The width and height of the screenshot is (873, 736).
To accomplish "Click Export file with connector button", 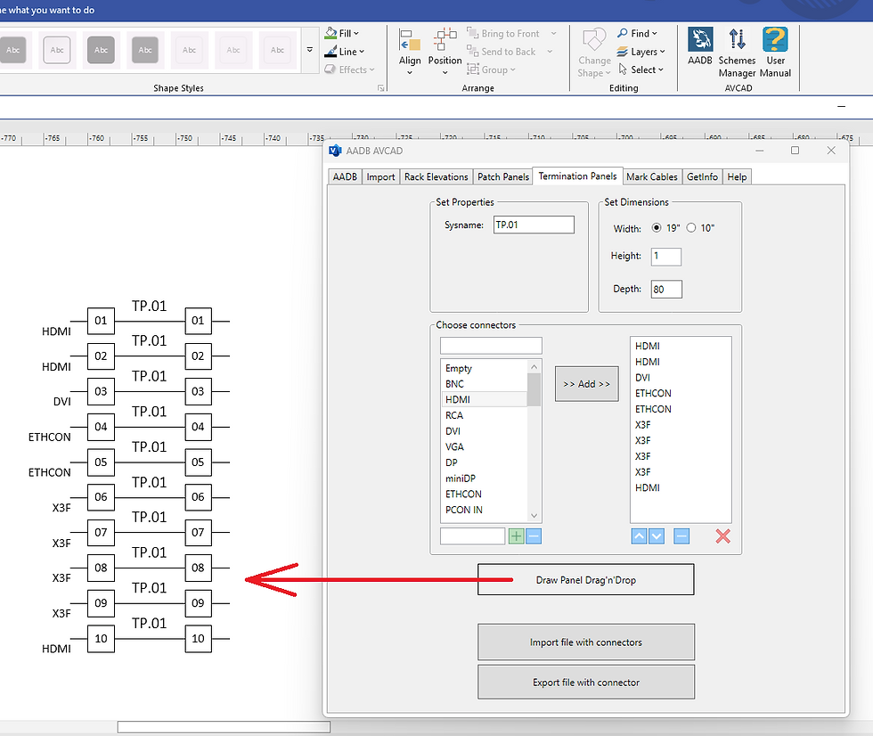I will [x=586, y=682].
